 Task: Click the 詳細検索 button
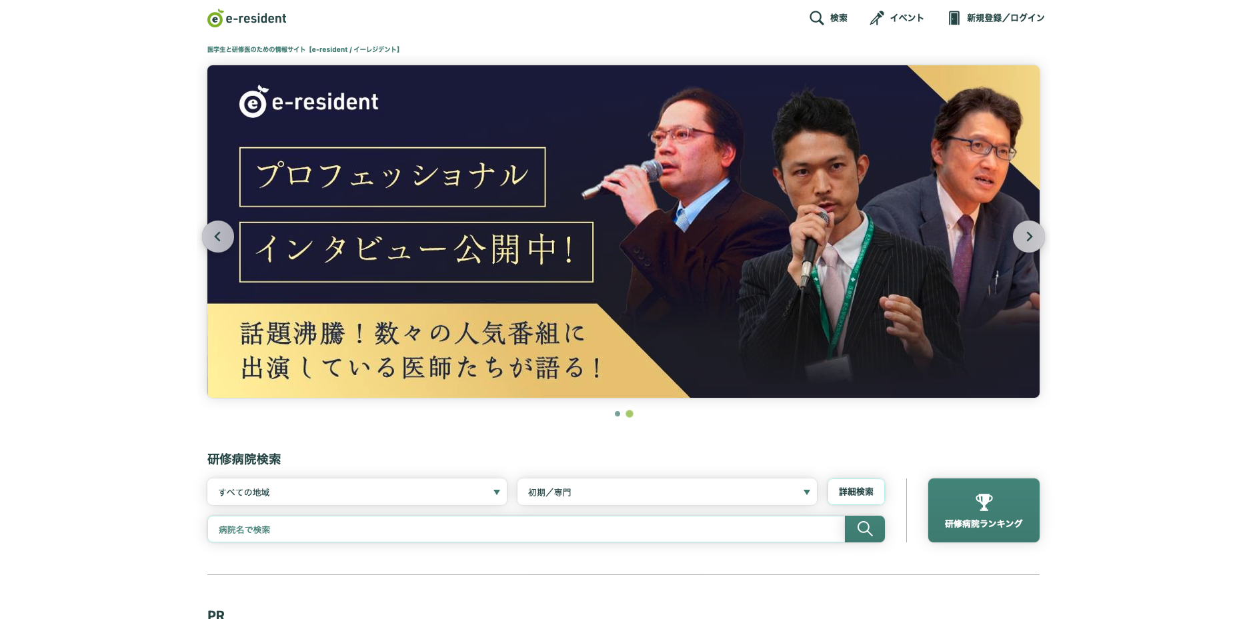point(856,492)
